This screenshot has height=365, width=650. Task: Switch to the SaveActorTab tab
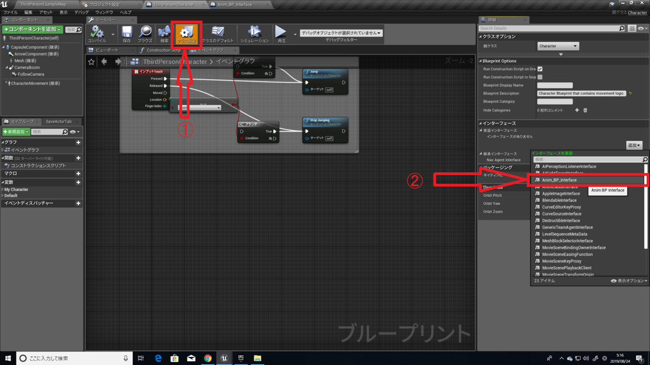tap(58, 122)
